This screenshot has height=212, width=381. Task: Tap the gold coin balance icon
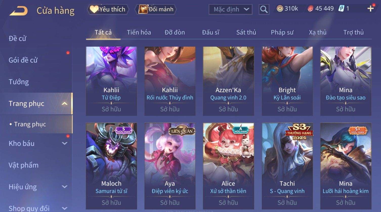[x=280, y=9]
